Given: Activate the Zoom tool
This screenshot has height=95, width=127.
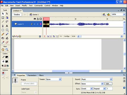Looking at the screenshot, I should 7,50.
